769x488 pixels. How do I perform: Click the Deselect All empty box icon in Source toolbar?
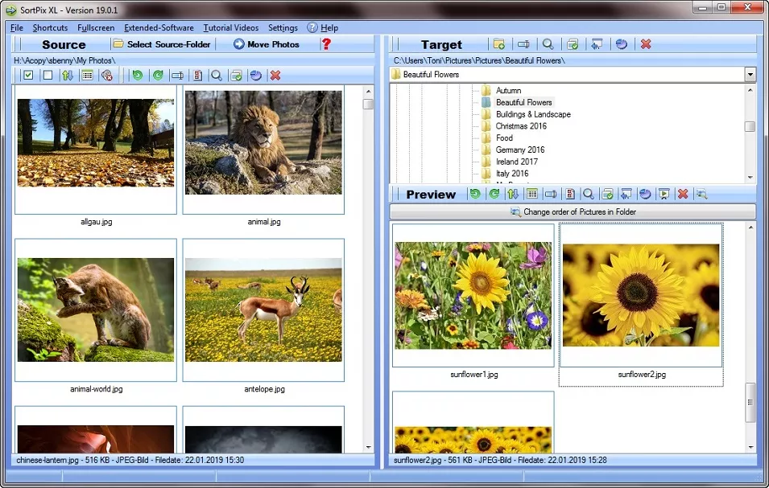point(48,75)
